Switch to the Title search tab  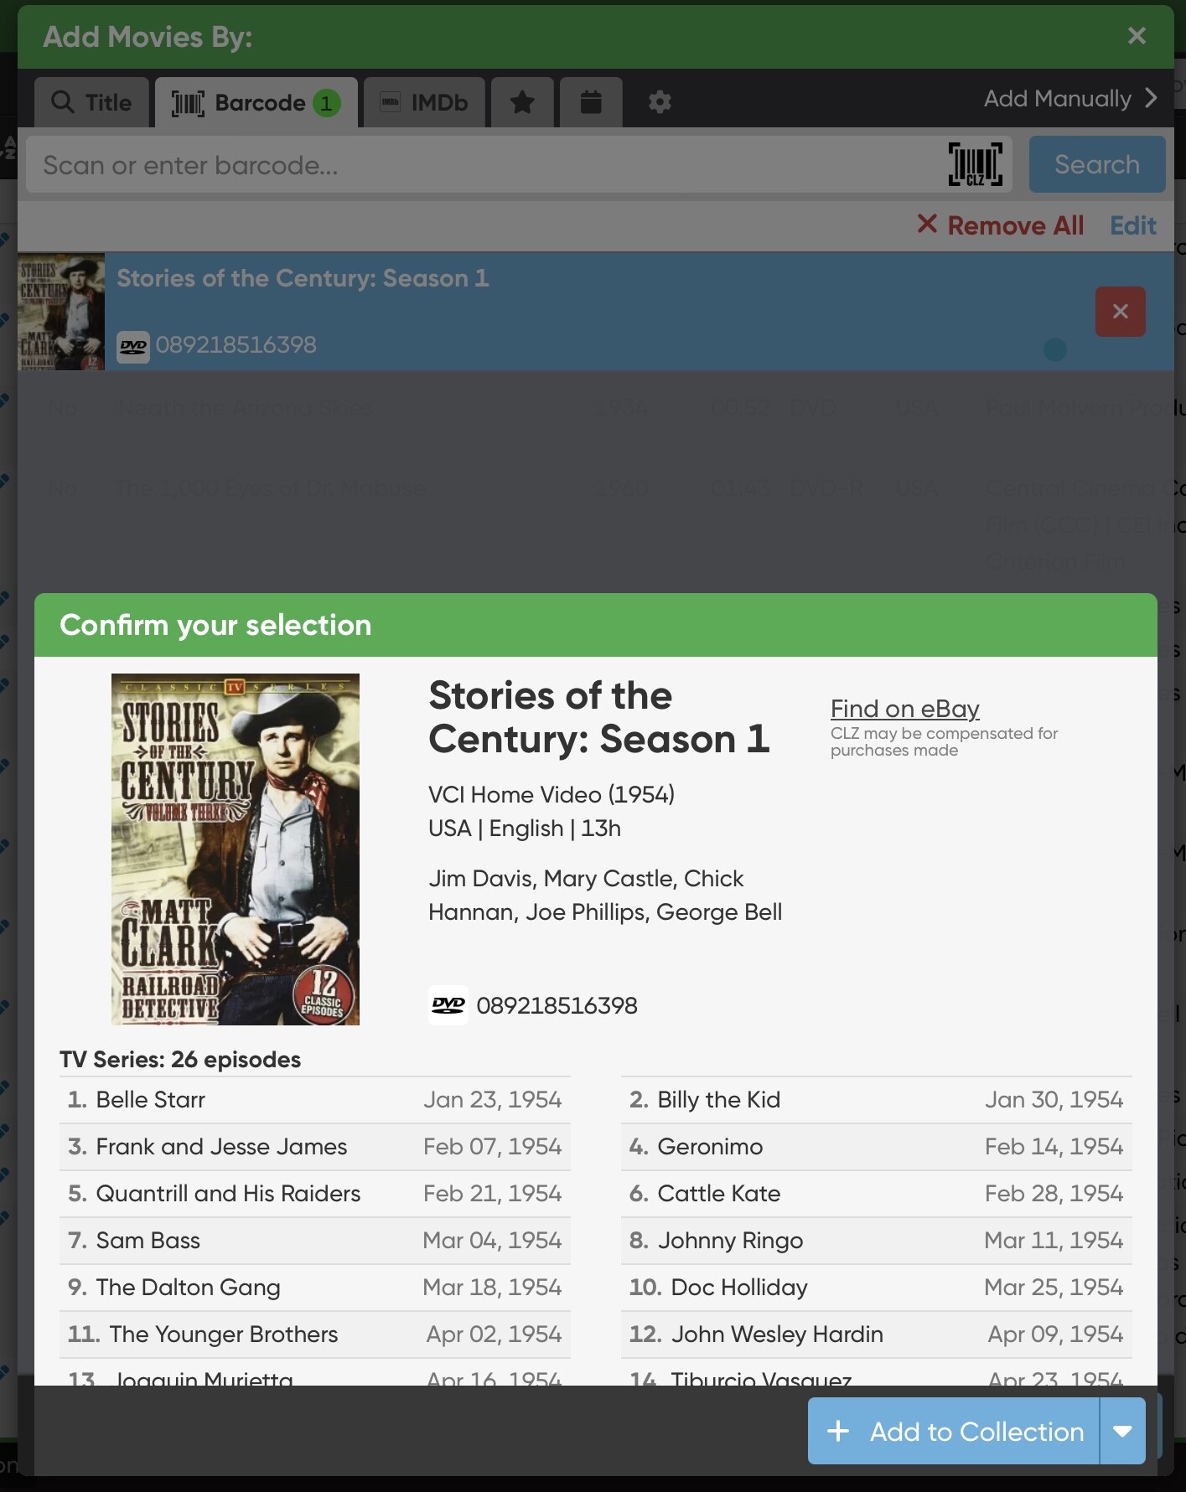click(x=92, y=102)
